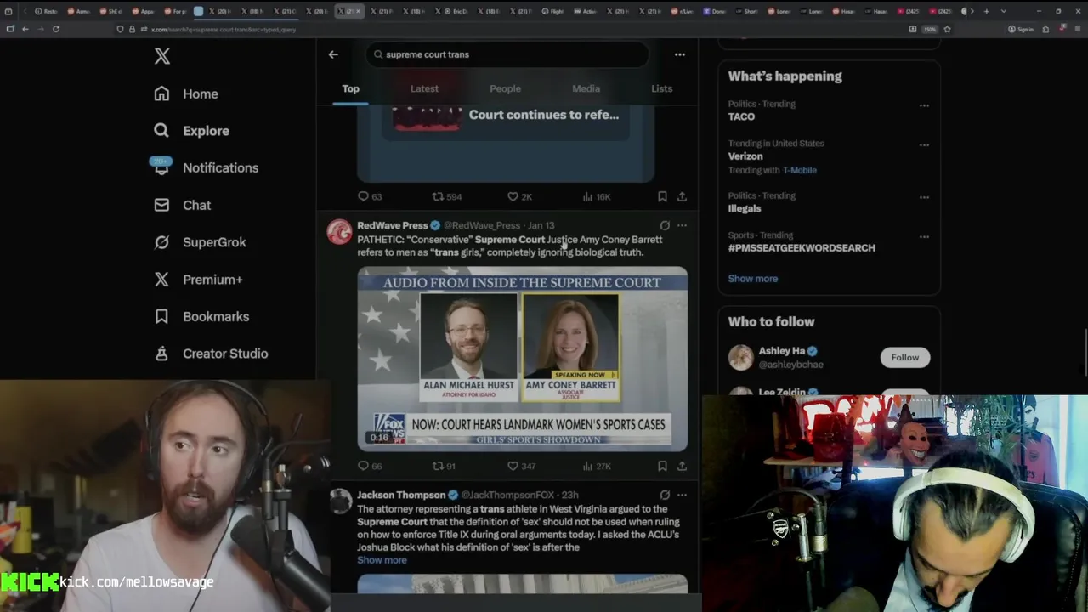Open Chat from the sidebar

tap(182, 205)
